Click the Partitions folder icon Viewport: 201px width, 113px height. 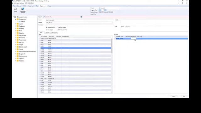[x=18, y=38]
